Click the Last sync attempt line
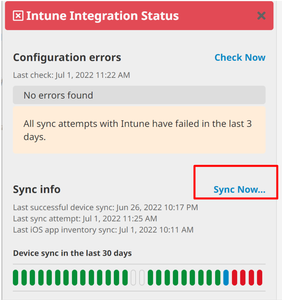282x300 pixels. 85,219
